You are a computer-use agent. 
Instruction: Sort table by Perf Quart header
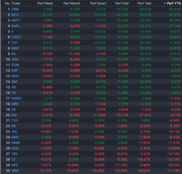(98, 3)
